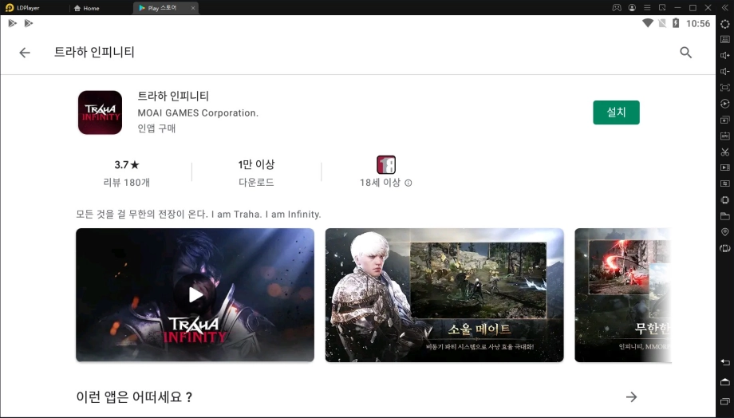734x418 pixels.
Task: Open the gamepad controller settings icon
Action: 617,8
